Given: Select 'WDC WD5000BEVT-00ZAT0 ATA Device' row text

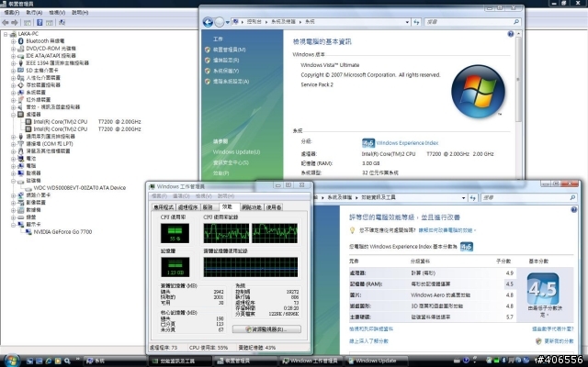Looking at the screenshot, I should [x=80, y=188].
